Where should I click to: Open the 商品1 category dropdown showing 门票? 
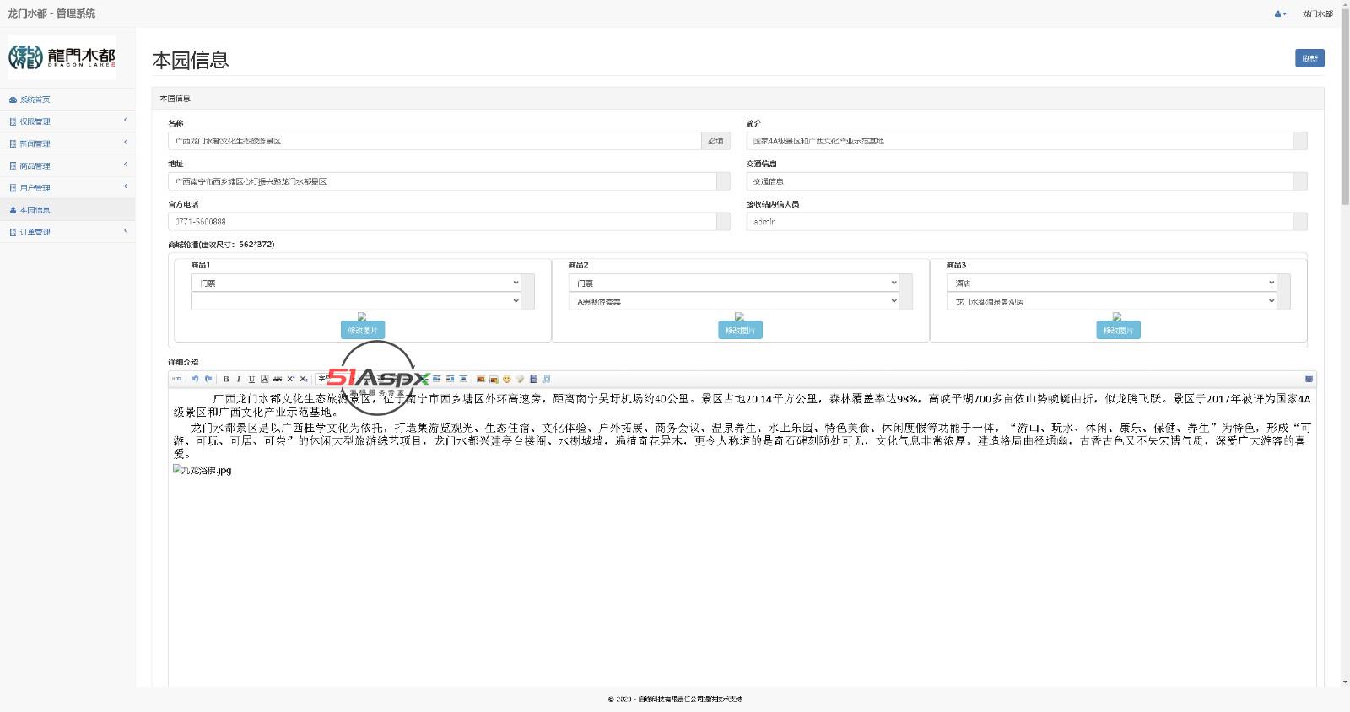356,283
